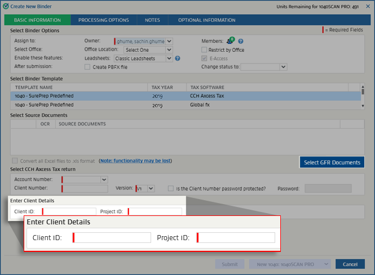Click the Password input field
This screenshot has height=275, width=375.
coord(328,188)
